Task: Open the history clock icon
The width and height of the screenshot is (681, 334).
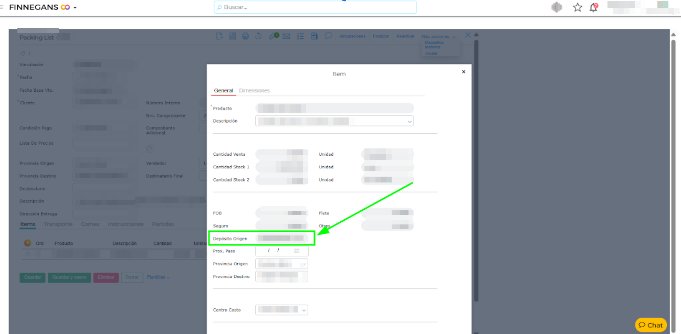Action: click(x=258, y=36)
